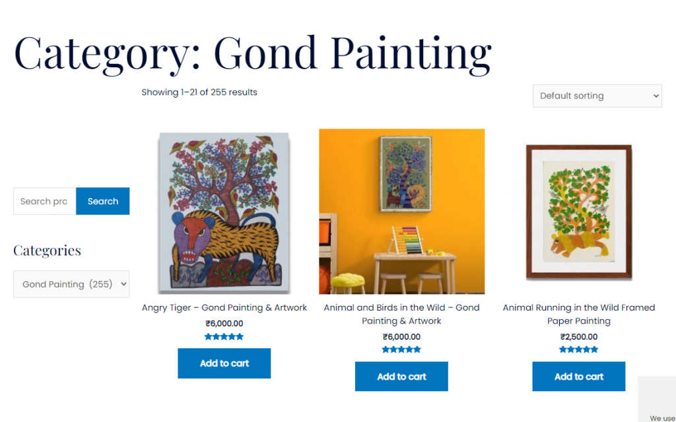Open Animal Running in the Wild title link
676x422 pixels.
(x=579, y=314)
